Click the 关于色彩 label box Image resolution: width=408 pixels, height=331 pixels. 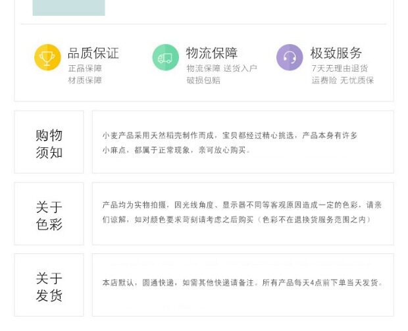point(49,214)
